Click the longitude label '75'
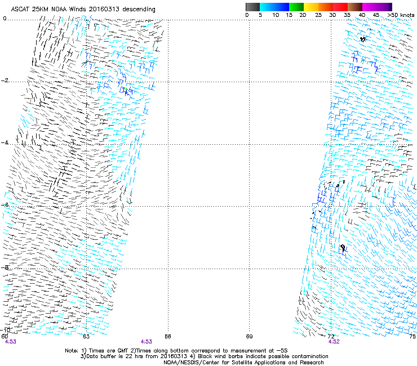 pos(412,337)
